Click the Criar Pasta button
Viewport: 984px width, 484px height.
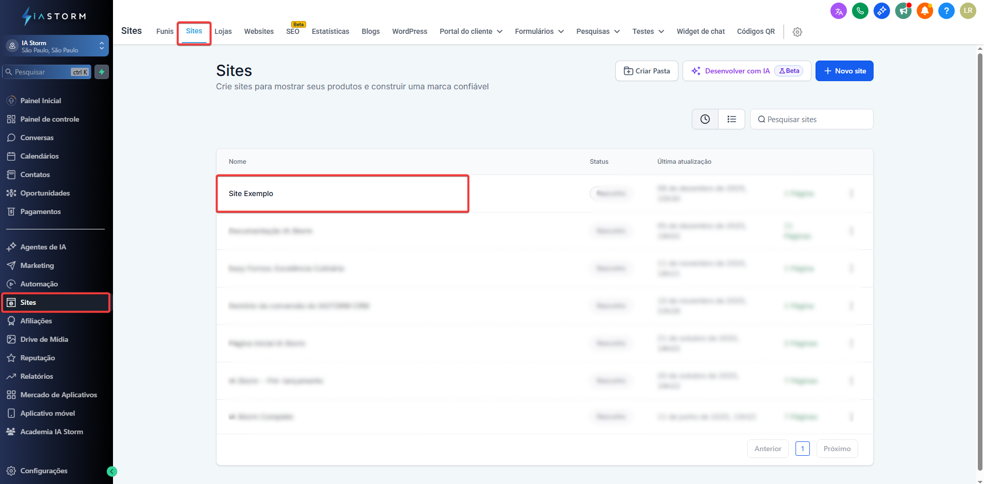pos(647,71)
